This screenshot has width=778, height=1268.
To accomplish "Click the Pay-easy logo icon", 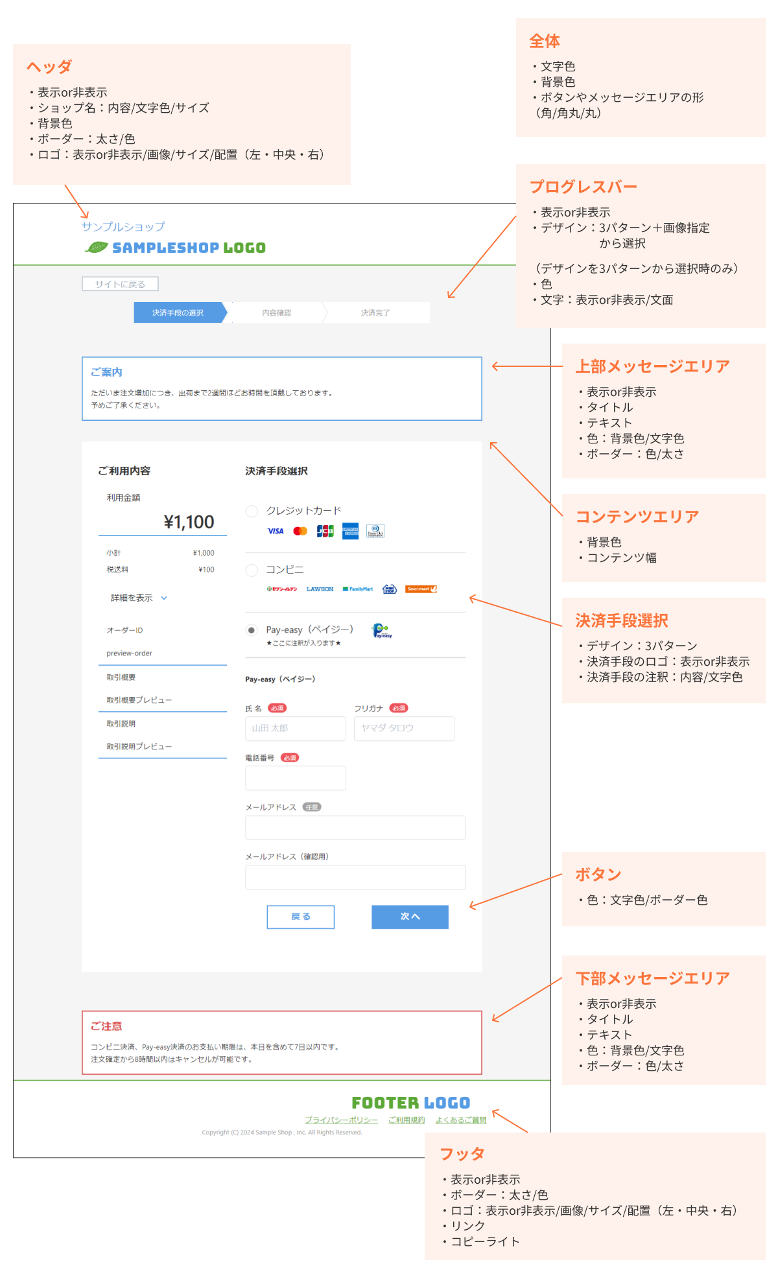I will tap(382, 631).
